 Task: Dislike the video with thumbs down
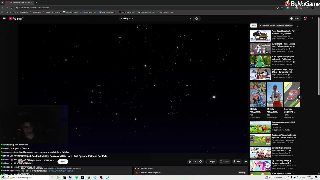(x=201, y=162)
